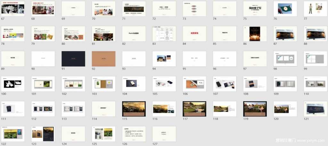Select slide thumbnail 116
The height and width of the screenshot is (146, 328).
164,109
